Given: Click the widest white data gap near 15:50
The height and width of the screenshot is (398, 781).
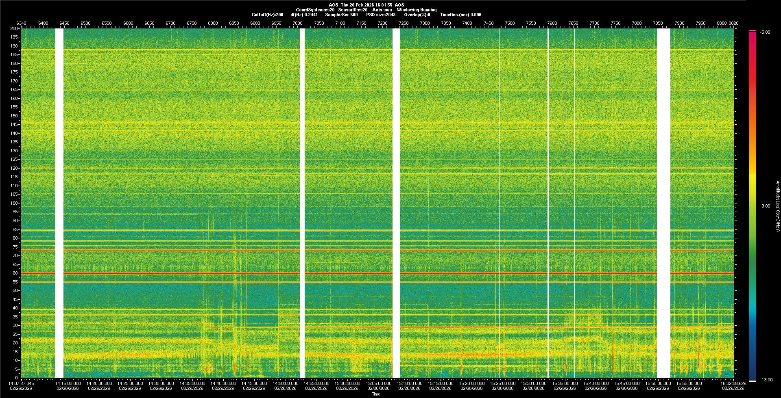Looking at the screenshot, I should pyautogui.click(x=663, y=203).
